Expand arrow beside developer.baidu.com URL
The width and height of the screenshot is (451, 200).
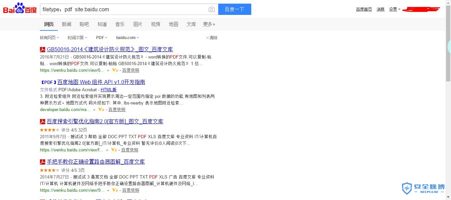coord(94,110)
